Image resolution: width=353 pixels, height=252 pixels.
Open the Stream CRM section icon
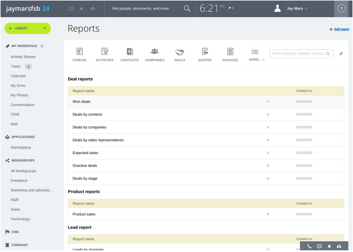pos(80,51)
